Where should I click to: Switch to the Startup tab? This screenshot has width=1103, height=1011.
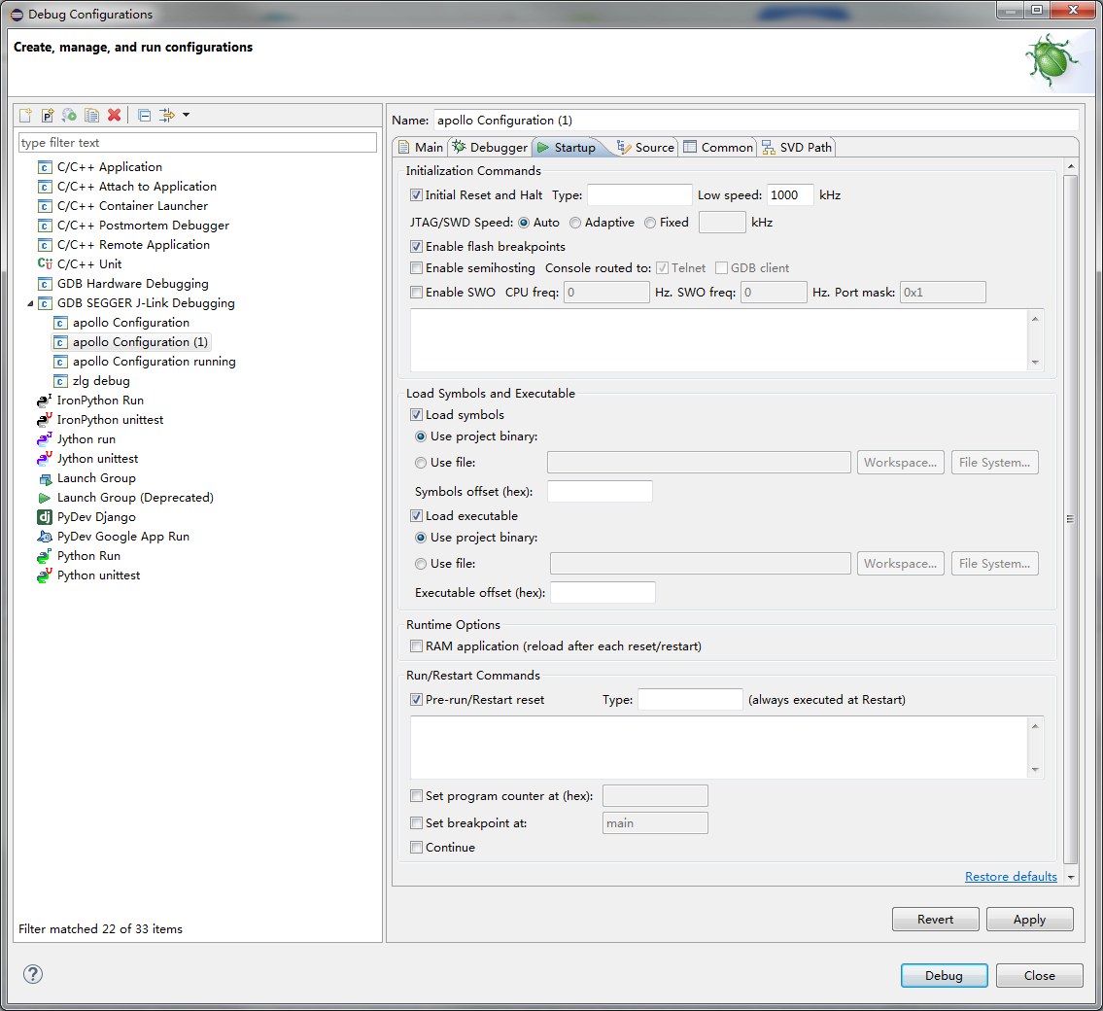click(x=567, y=147)
